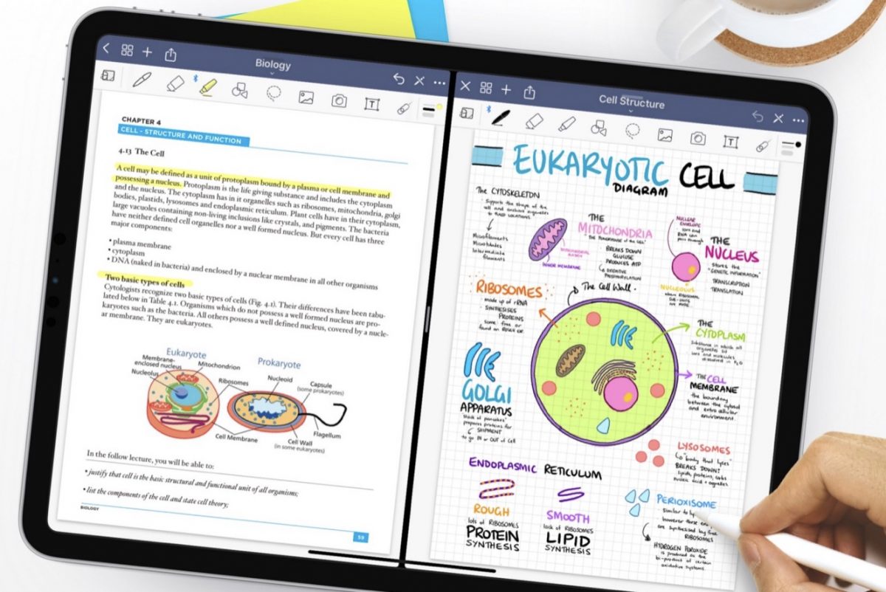The image size is (886, 592).
Task: Expand the Cell Structure title dropdown
Action: 631,111
